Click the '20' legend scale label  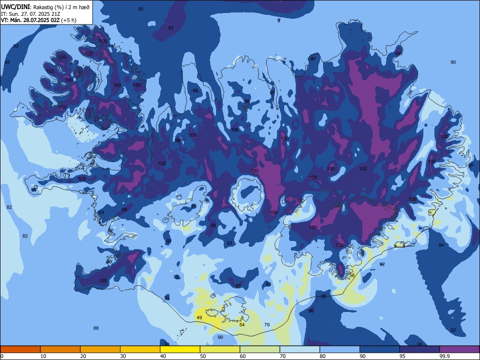(x=83, y=356)
